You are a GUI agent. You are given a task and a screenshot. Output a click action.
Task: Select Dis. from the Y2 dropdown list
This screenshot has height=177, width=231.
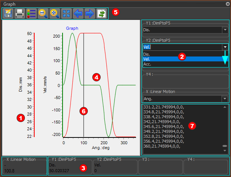(185, 54)
